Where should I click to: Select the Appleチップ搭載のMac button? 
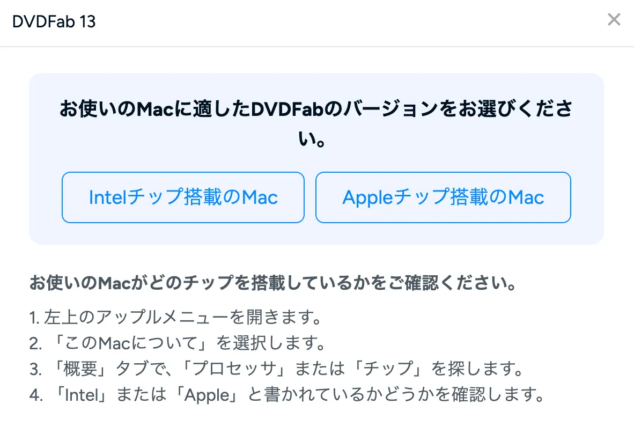443,197
